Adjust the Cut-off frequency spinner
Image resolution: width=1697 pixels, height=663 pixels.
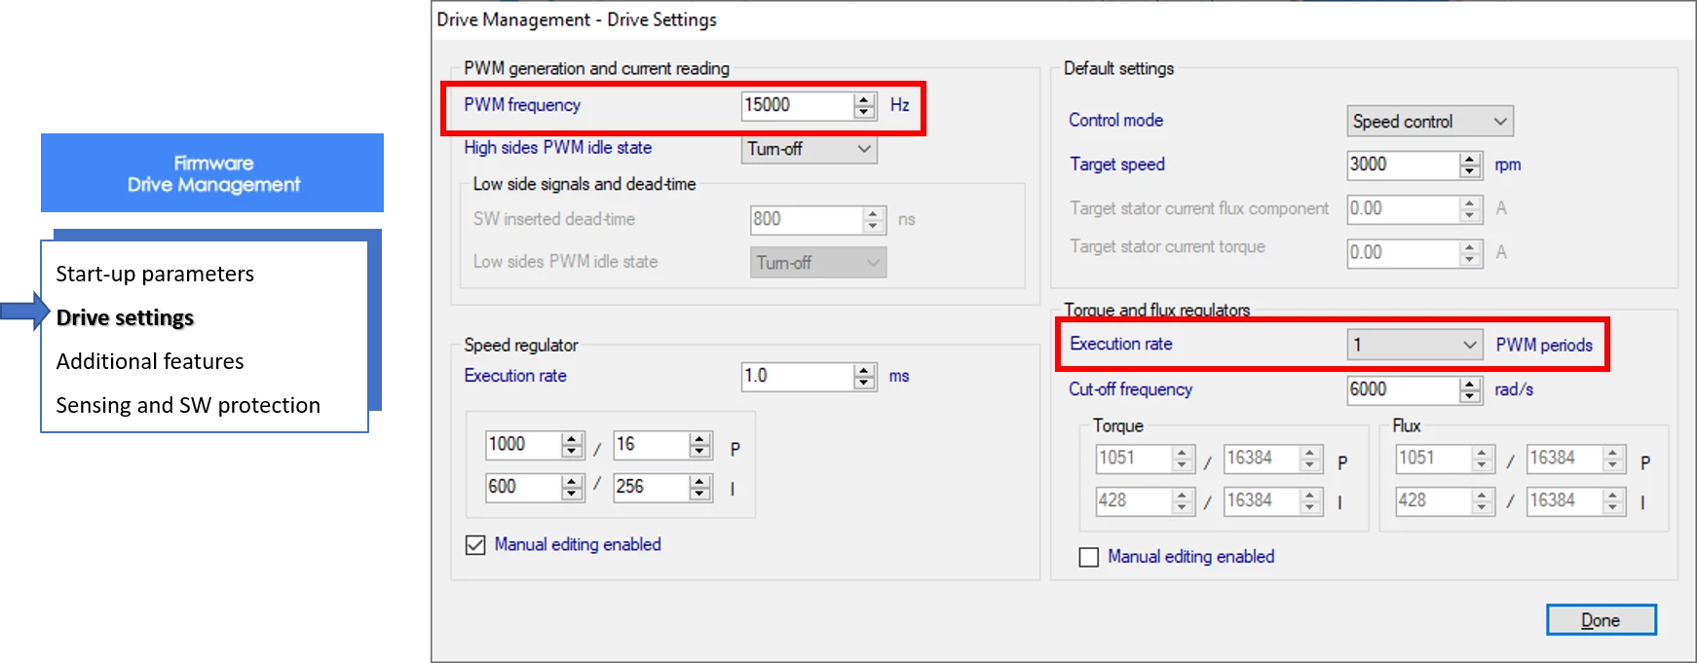click(x=1470, y=390)
